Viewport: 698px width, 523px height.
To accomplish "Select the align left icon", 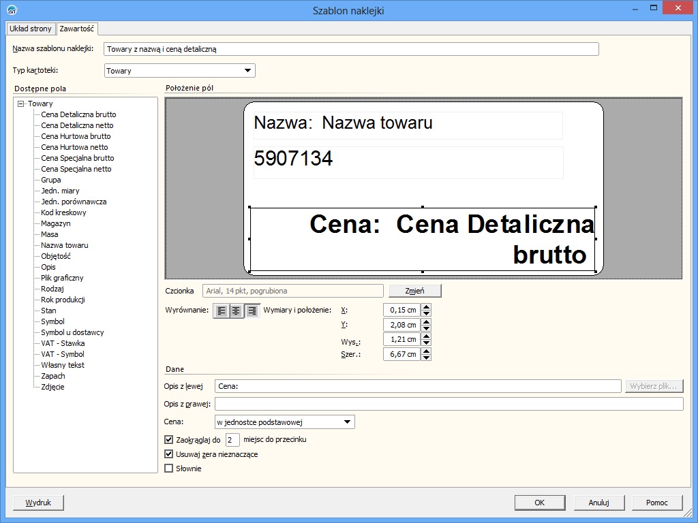I will pos(222,311).
